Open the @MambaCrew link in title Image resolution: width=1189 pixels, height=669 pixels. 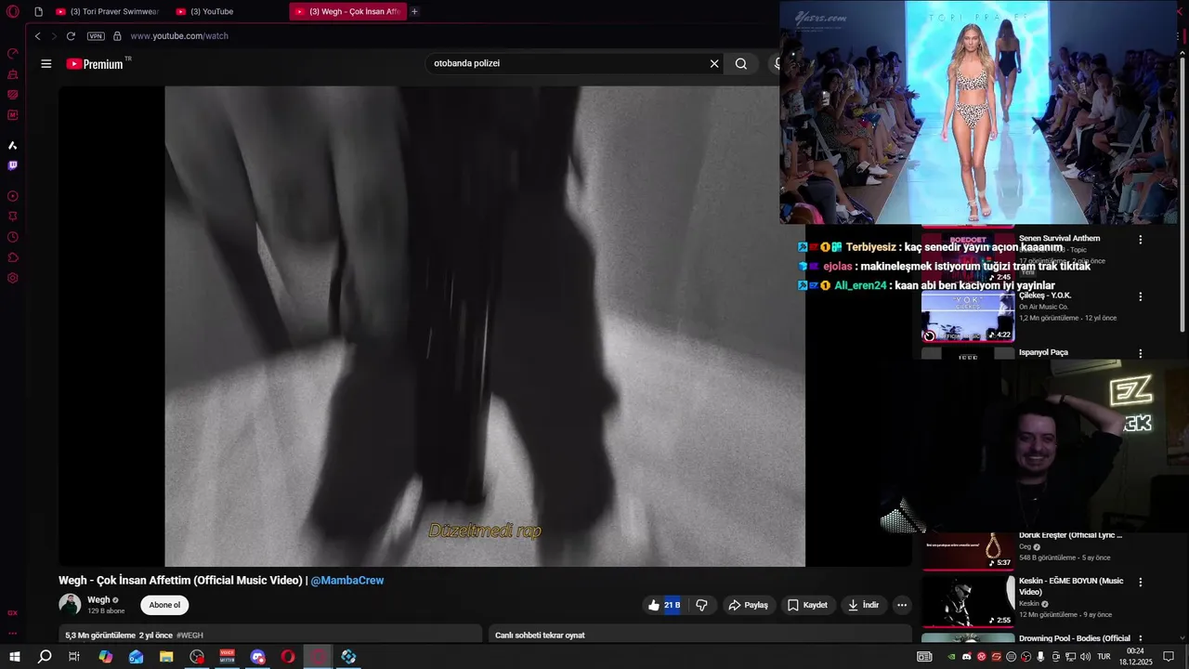pyautogui.click(x=346, y=580)
